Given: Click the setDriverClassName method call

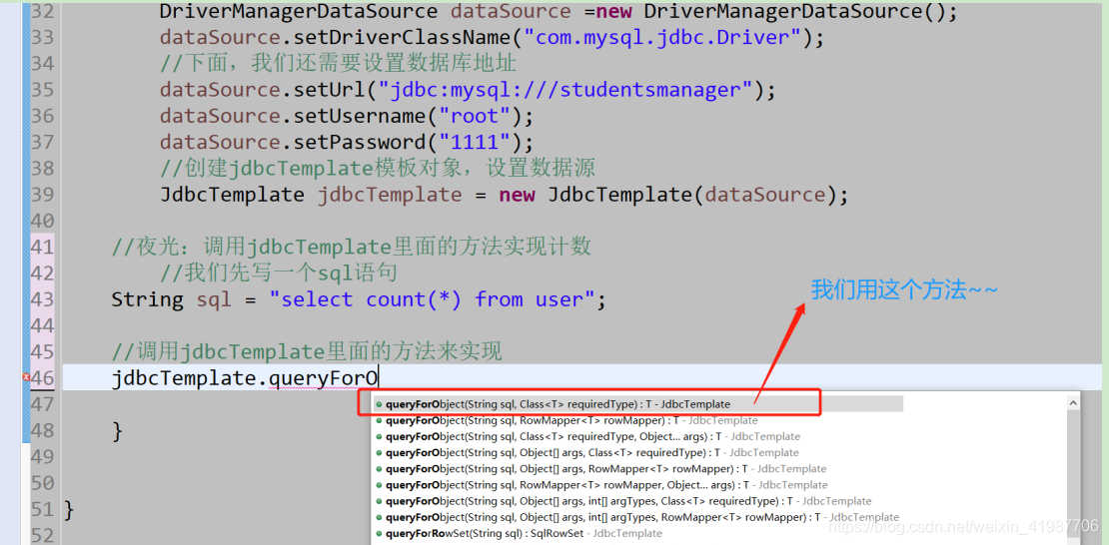Looking at the screenshot, I should point(401,38).
